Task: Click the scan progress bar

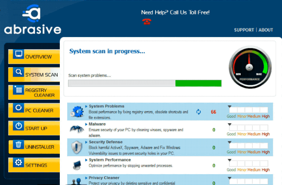Action: click(145, 83)
